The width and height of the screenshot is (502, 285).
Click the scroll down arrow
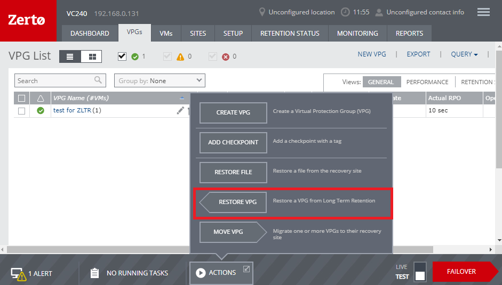pyautogui.click(x=499, y=240)
